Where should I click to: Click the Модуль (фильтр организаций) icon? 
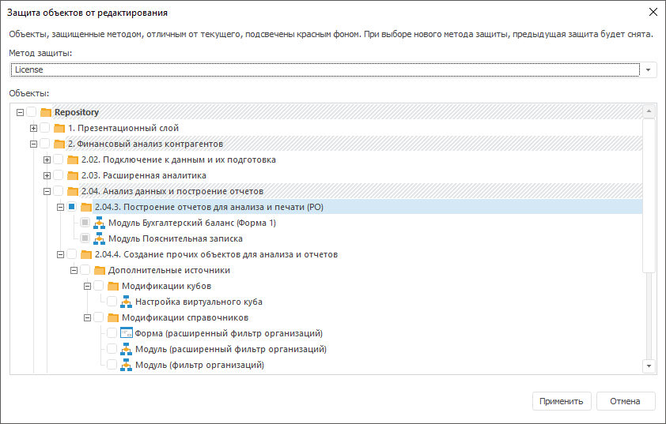(x=127, y=365)
